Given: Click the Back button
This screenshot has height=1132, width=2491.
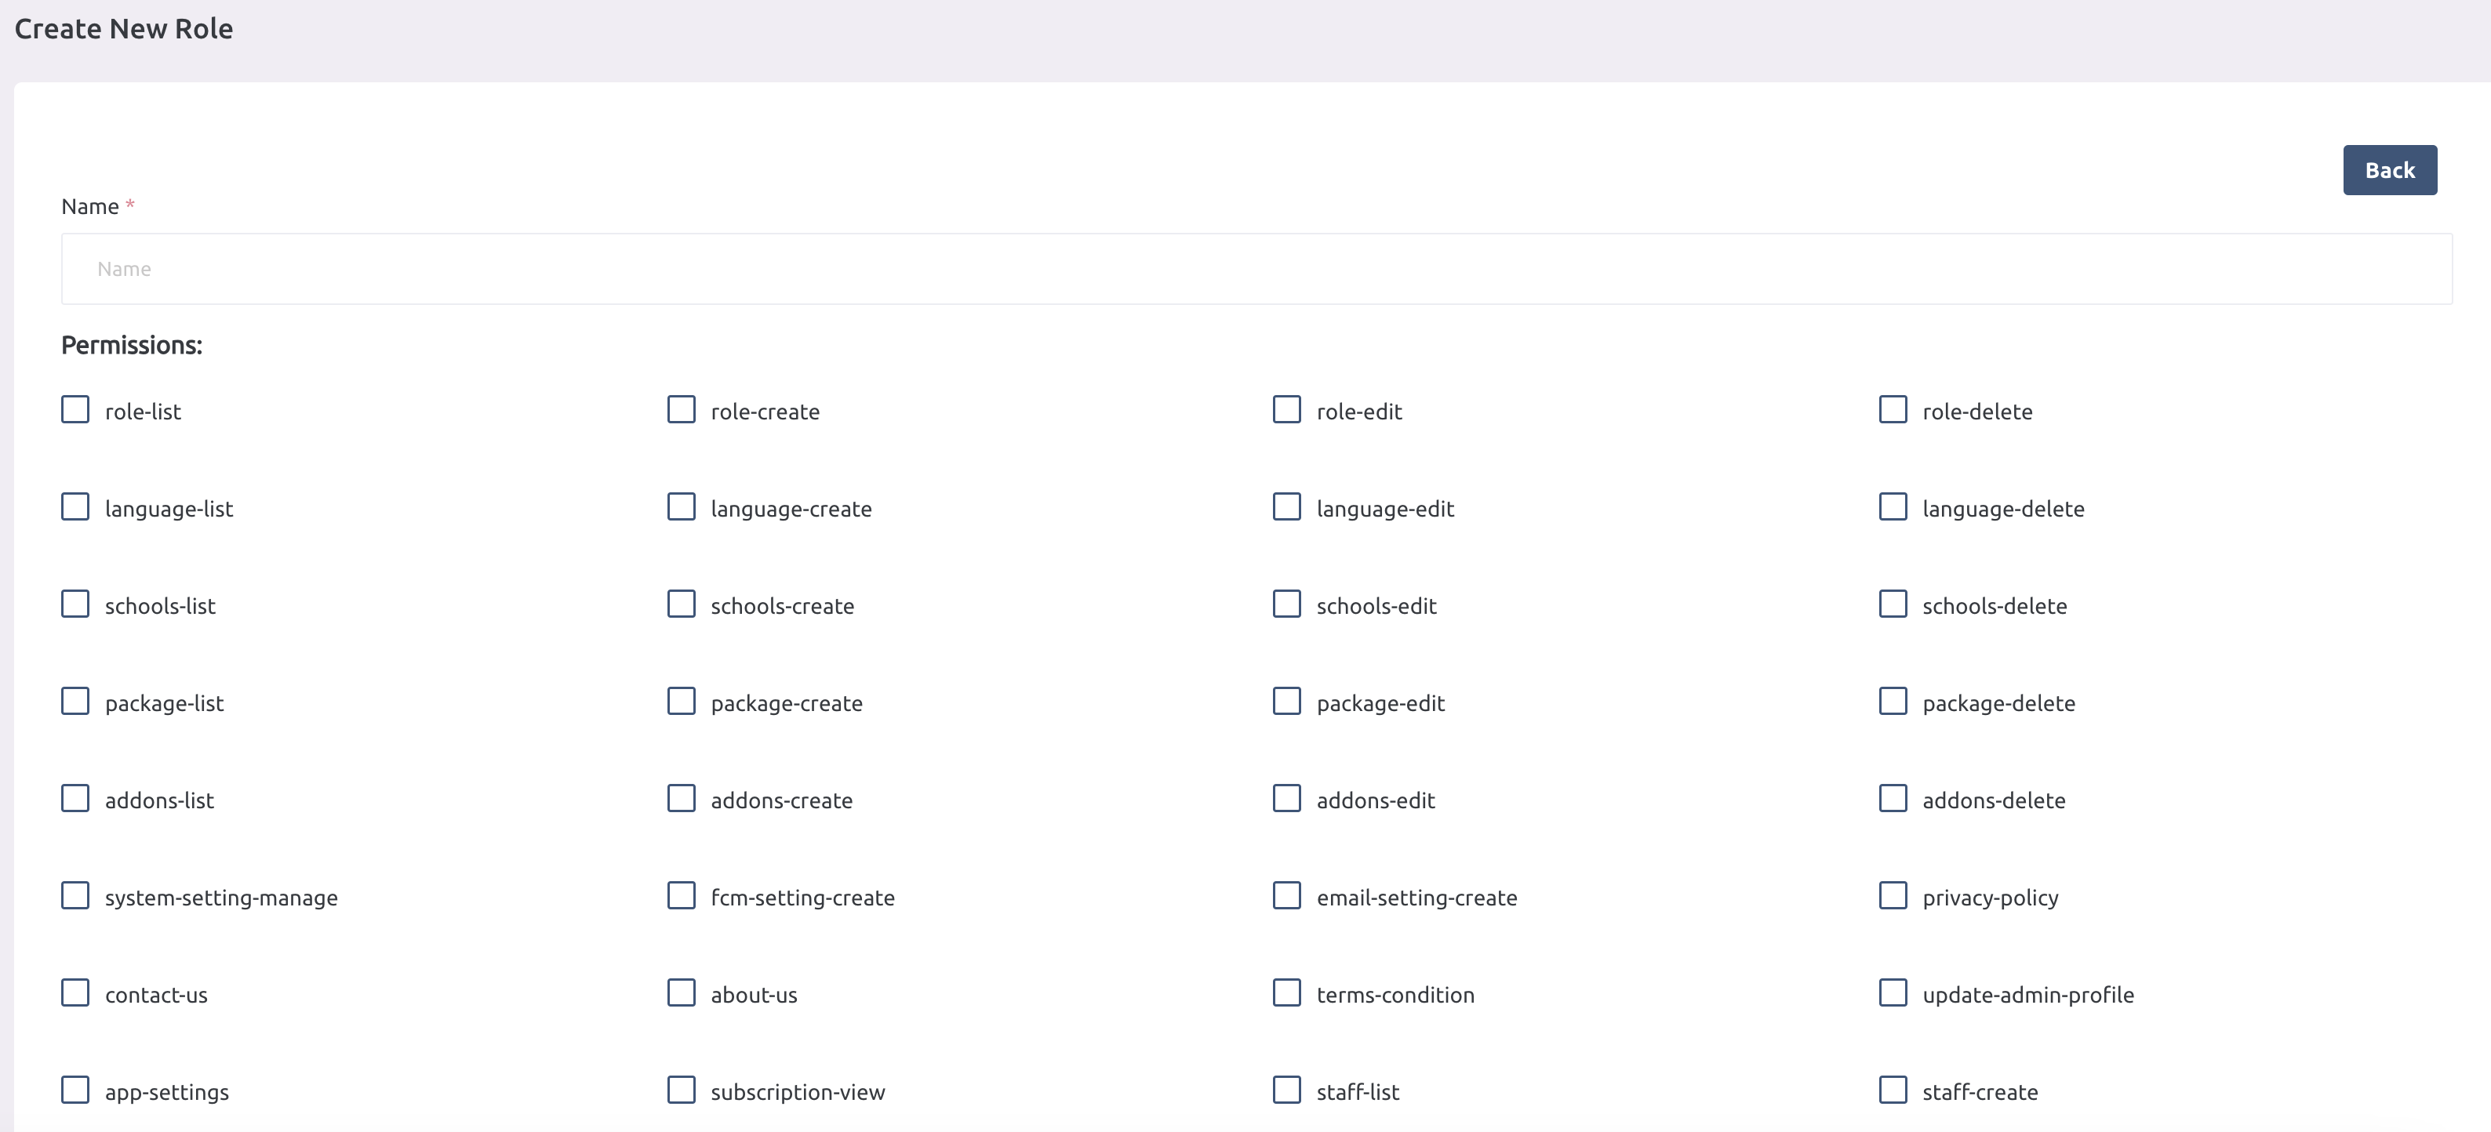Looking at the screenshot, I should click(x=2388, y=170).
